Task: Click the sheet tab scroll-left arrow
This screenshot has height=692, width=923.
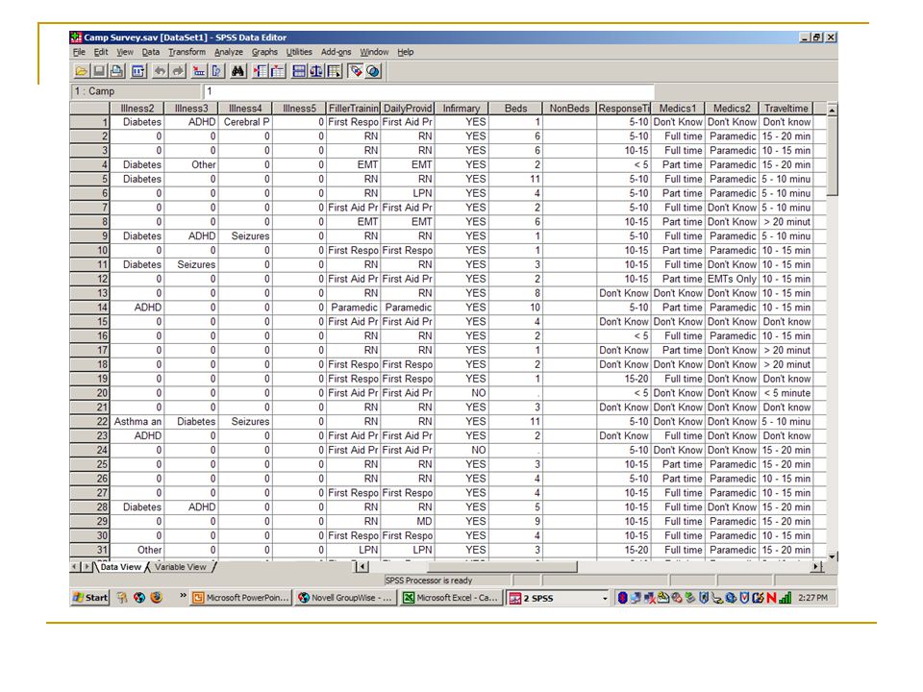Action: point(75,567)
